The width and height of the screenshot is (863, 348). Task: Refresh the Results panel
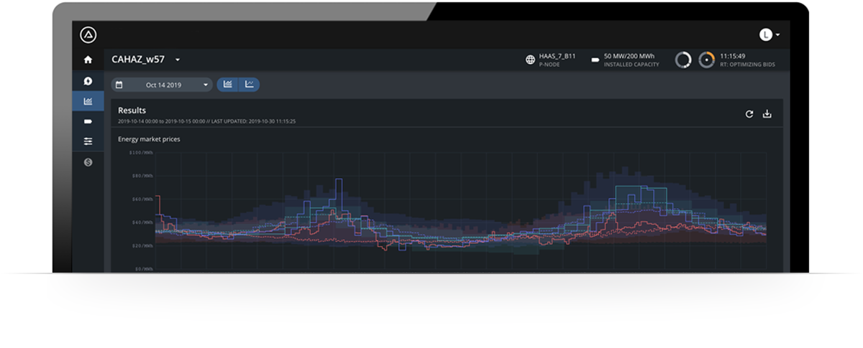[x=749, y=114]
